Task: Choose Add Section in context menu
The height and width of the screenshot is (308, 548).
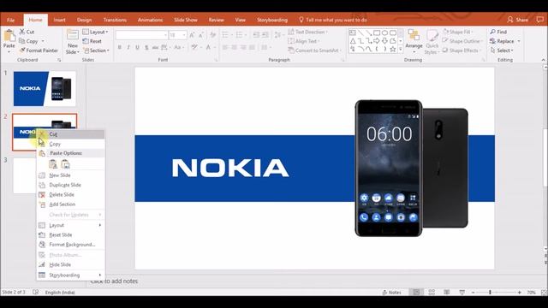Action: tap(70, 204)
